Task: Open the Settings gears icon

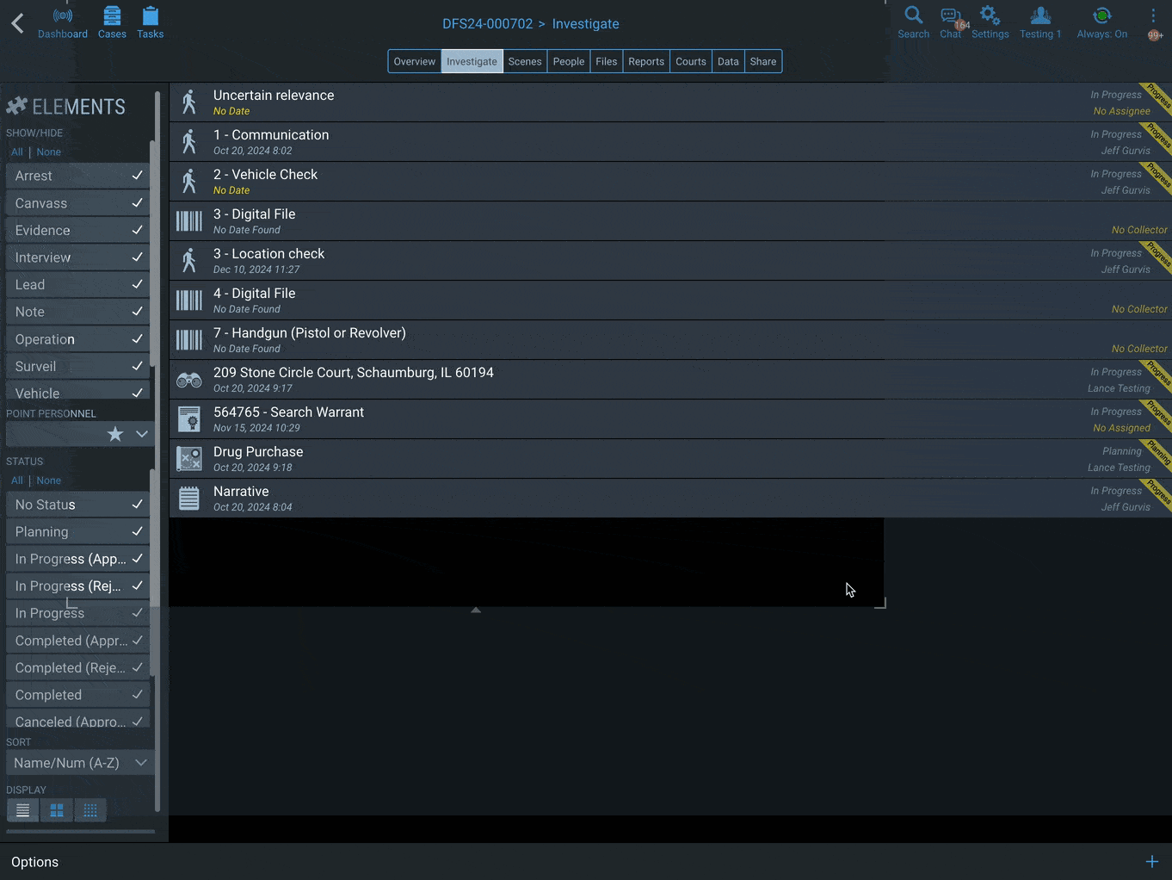Action: tap(990, 15)
